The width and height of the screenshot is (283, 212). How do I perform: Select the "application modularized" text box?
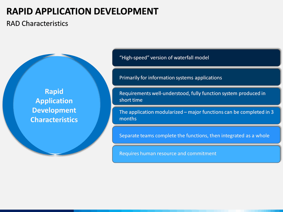point(196,115)
